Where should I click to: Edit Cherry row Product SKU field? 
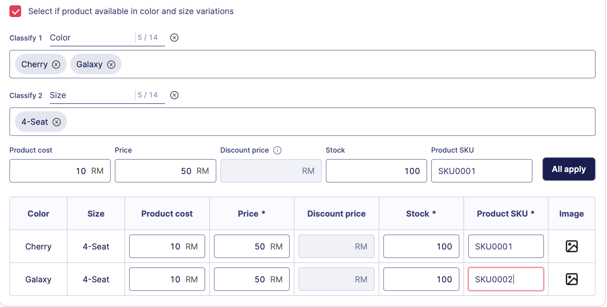point(506,246)
